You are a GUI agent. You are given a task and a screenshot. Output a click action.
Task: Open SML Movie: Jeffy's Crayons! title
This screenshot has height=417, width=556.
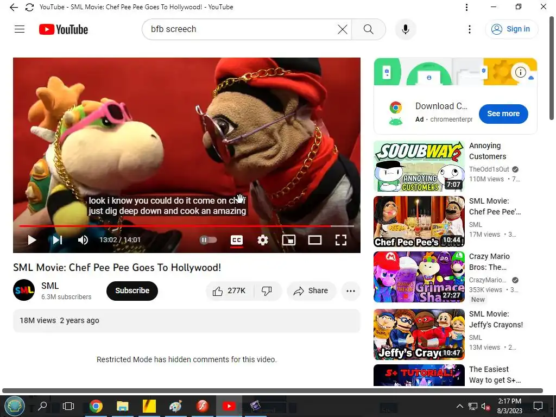click(x=496, y=319)
